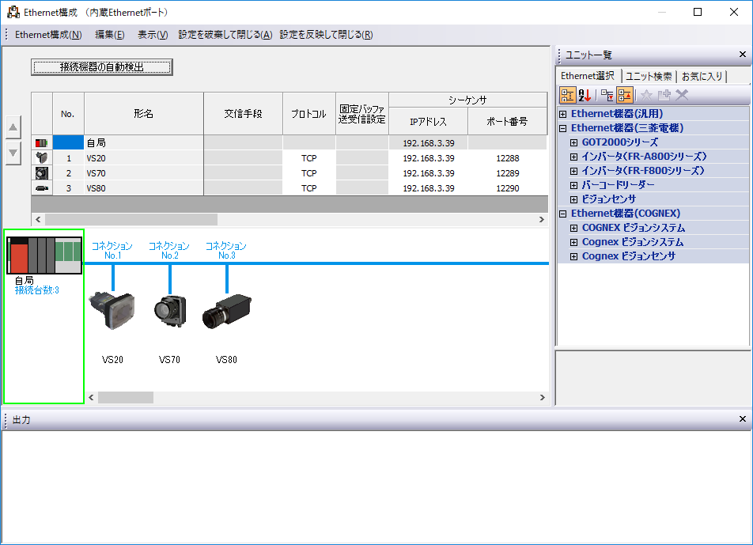Click the move-down arrow beside the table

(13, 154)
